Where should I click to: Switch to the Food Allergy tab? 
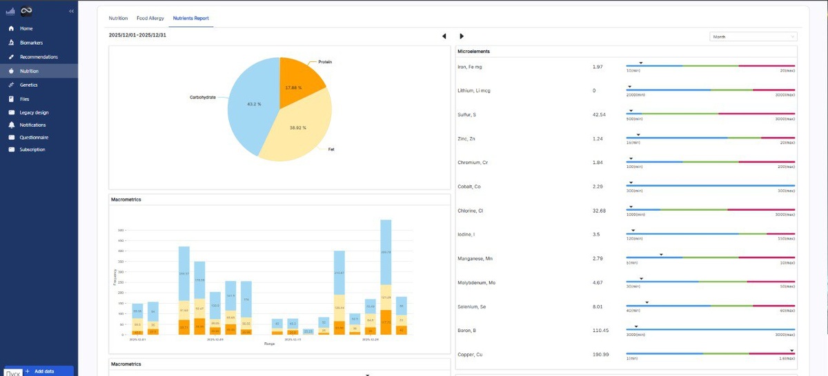coord(150,18)
